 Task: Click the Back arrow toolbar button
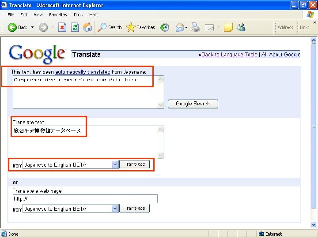pos(17,27)
